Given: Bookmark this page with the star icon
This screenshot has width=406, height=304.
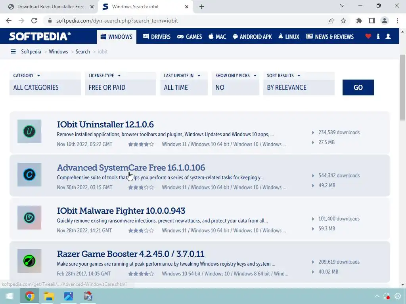Looking at the screenshot, I should (343, 21).
